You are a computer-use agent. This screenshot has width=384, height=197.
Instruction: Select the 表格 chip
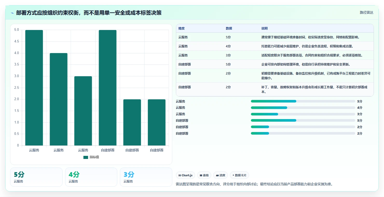[x=204, y=175]
